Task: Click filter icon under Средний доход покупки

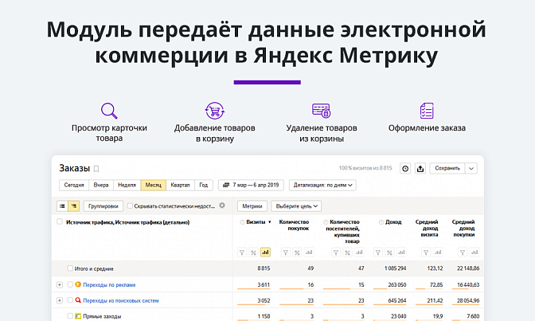Action: point(463,252)
